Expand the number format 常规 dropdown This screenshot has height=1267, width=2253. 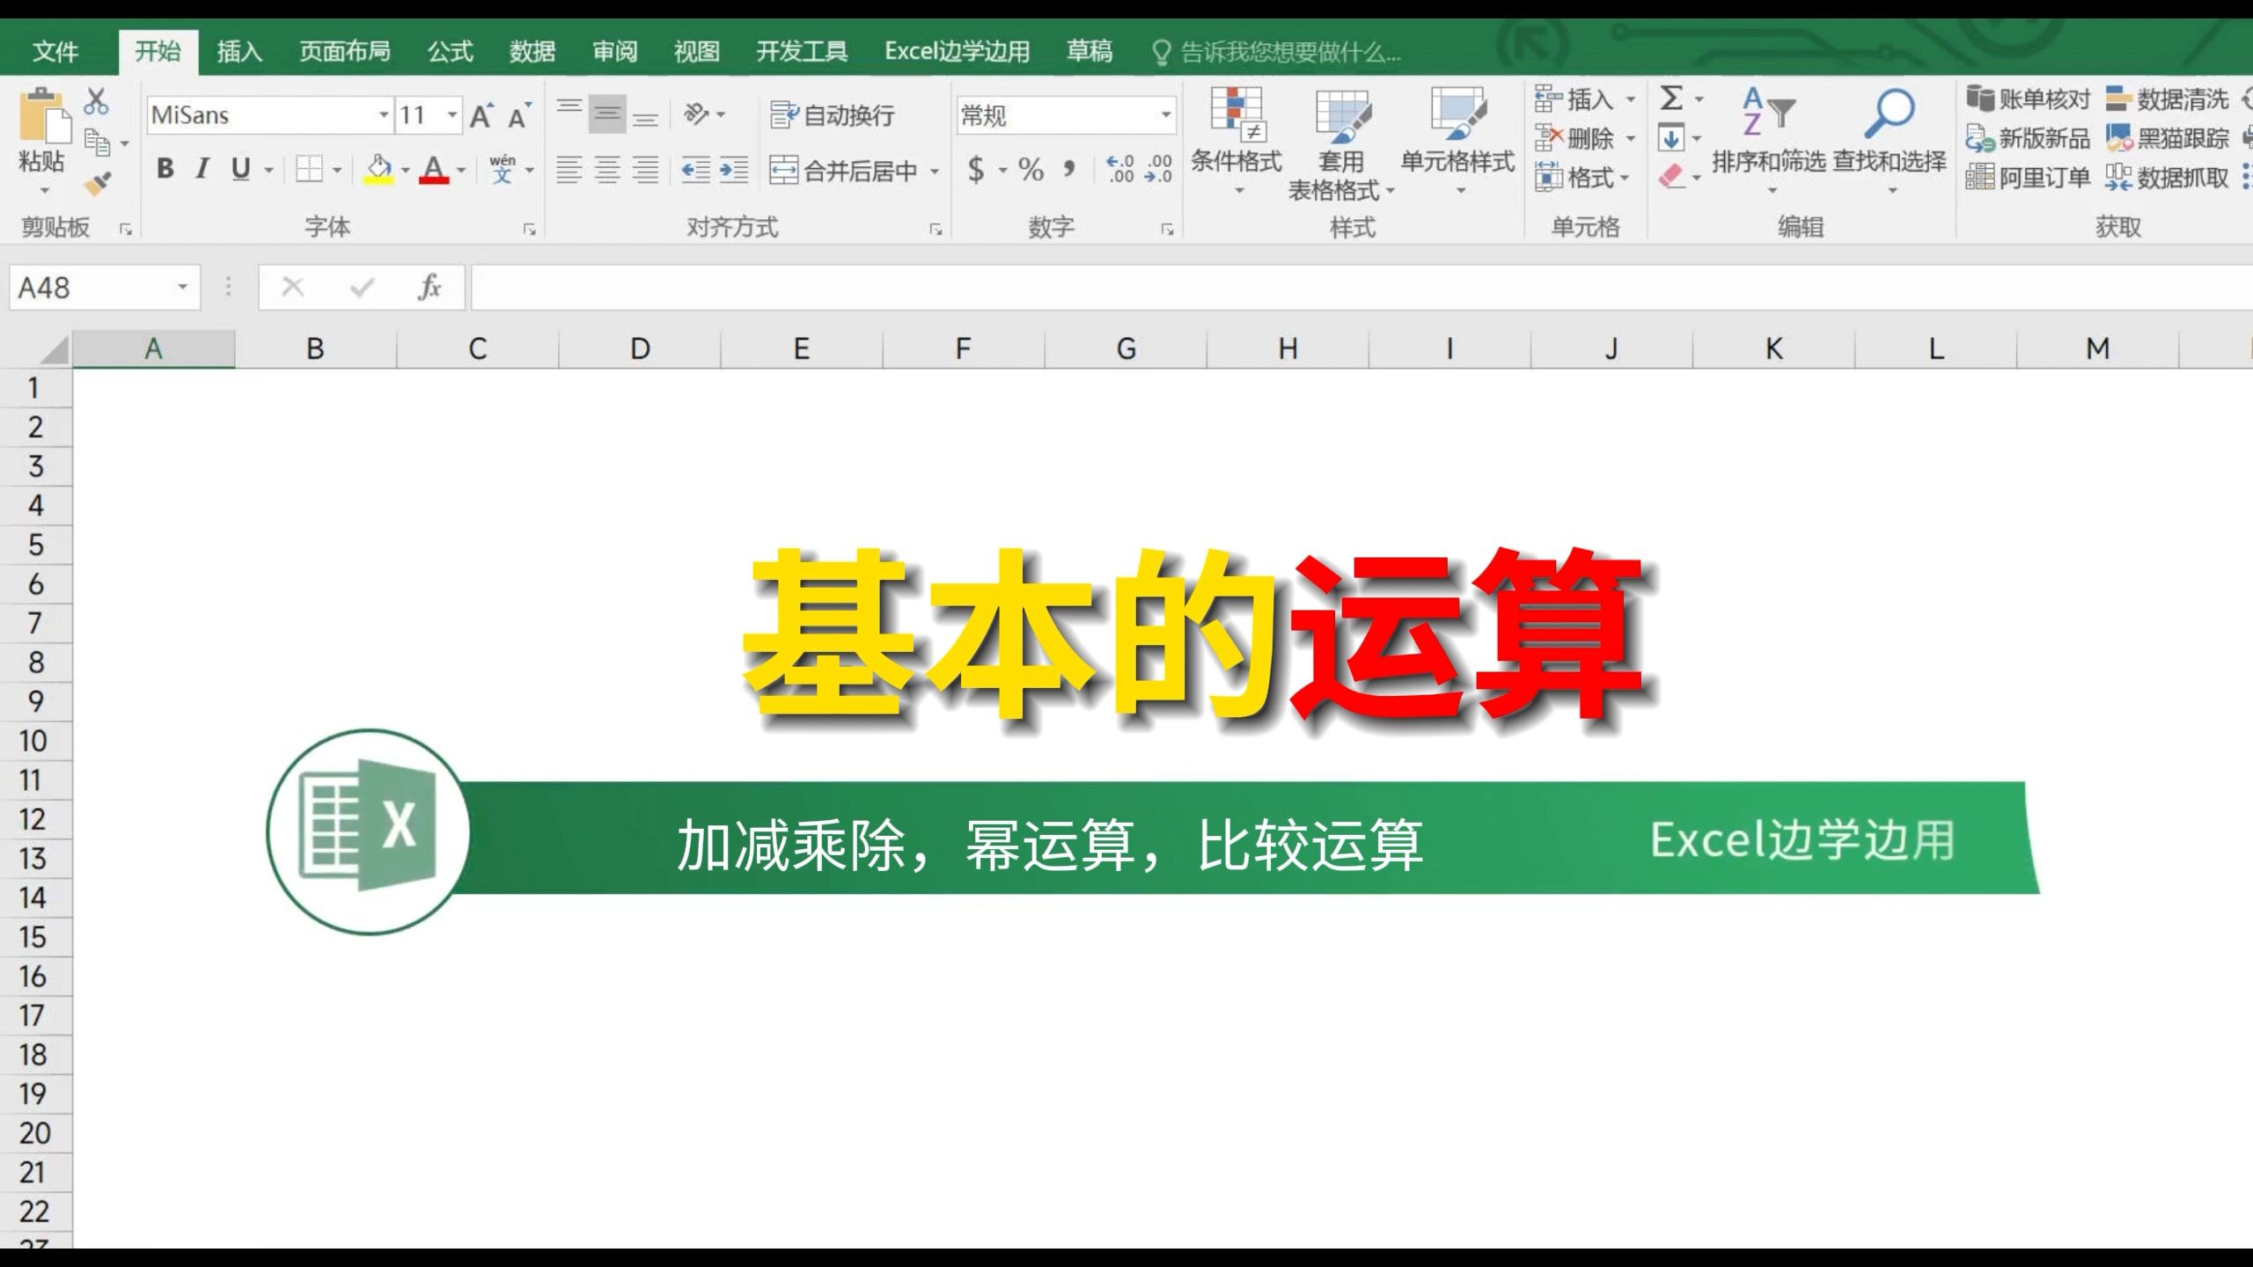pyautogui.click(x=1165, y=115)
